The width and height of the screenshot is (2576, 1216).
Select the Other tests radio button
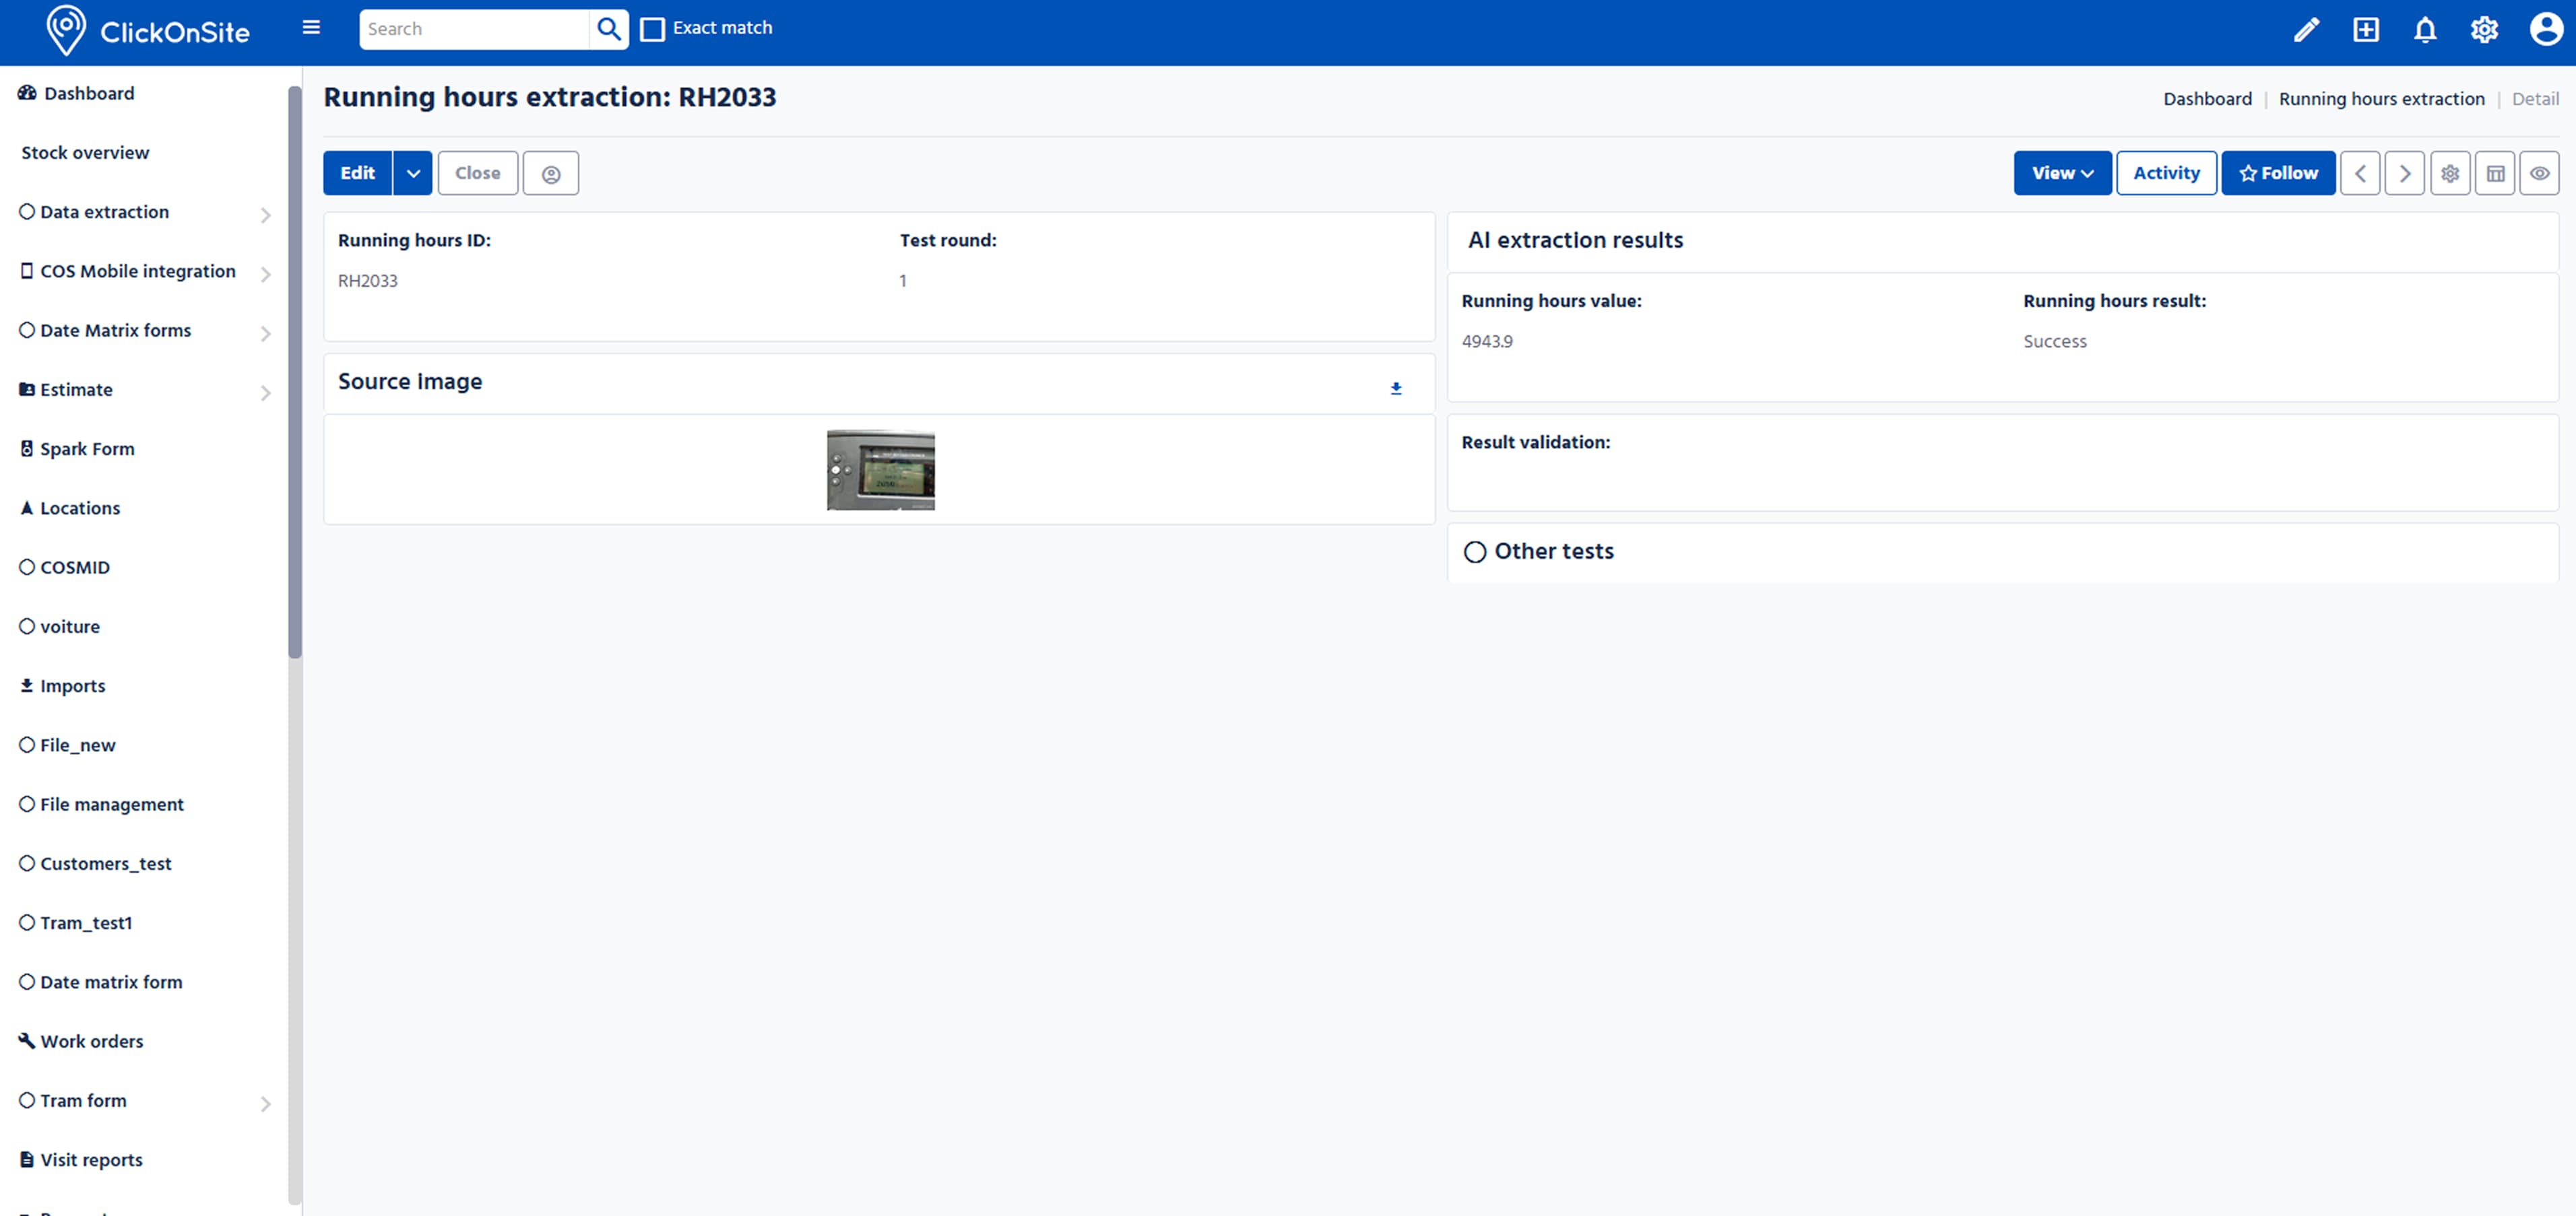(1475, 551)
